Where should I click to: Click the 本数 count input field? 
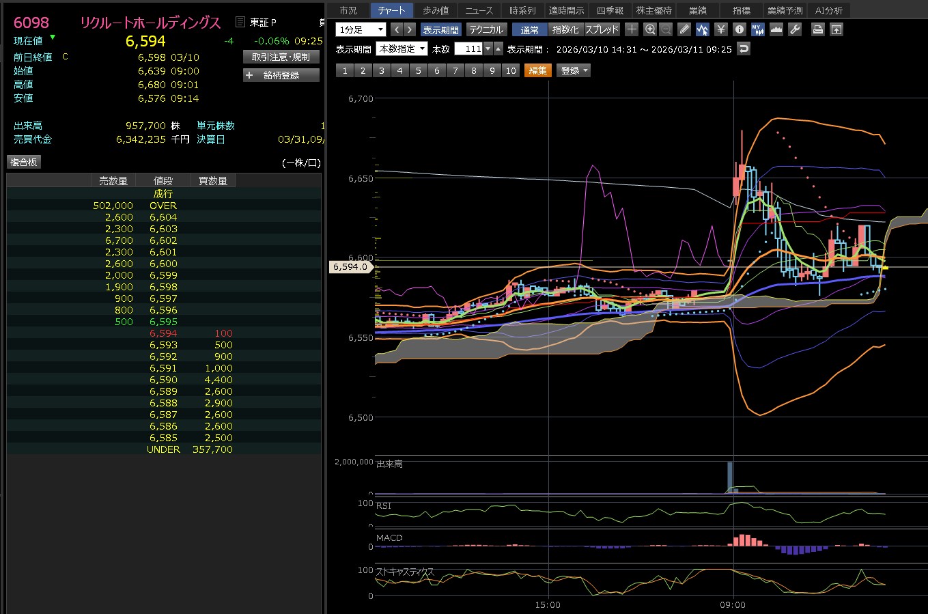[x=468, y=48]
